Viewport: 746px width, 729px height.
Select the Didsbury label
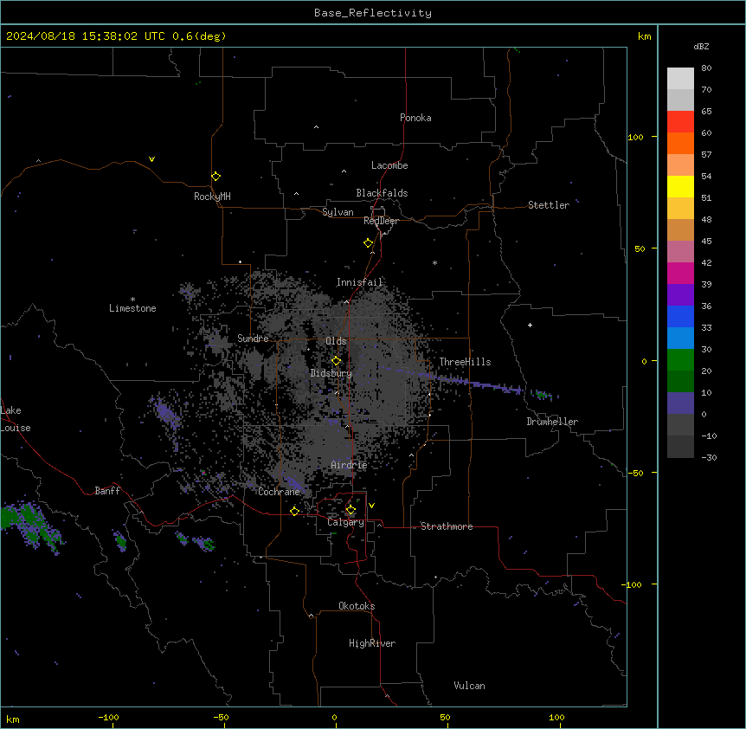point(331,373)
